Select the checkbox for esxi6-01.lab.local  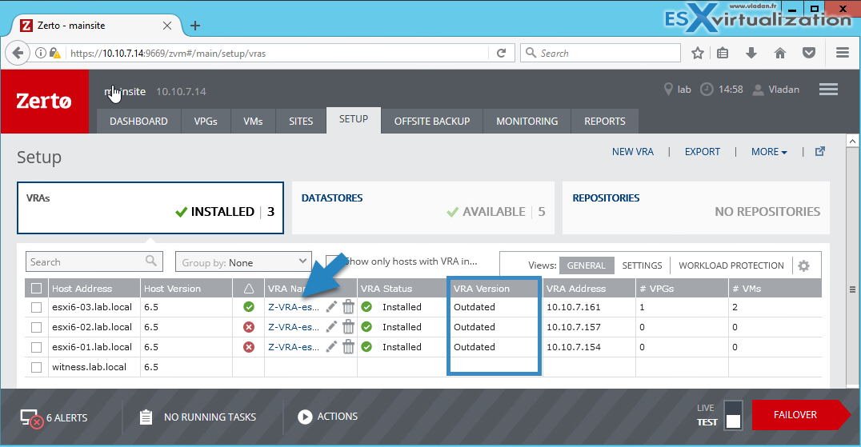pyautogui.click(x=36, y=347)
